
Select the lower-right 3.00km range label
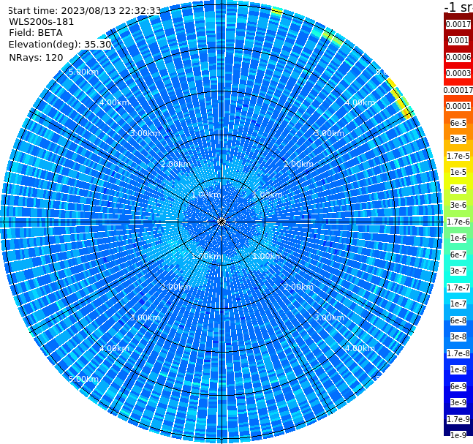coord(329,317)
